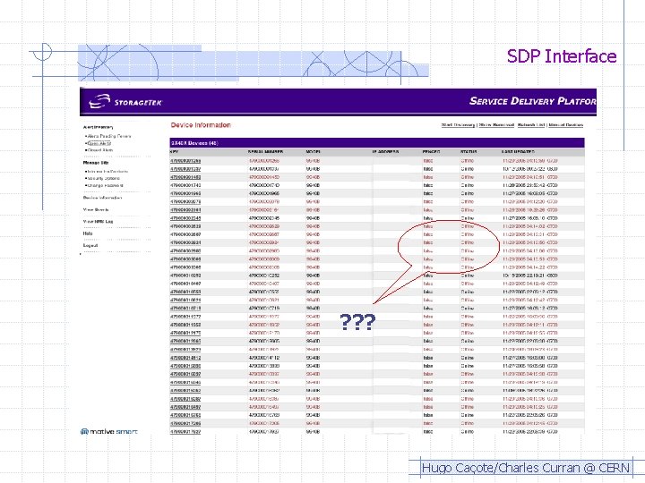Open device key 479000001266
This screenshot has width=645, height=483.
(185, 161)
